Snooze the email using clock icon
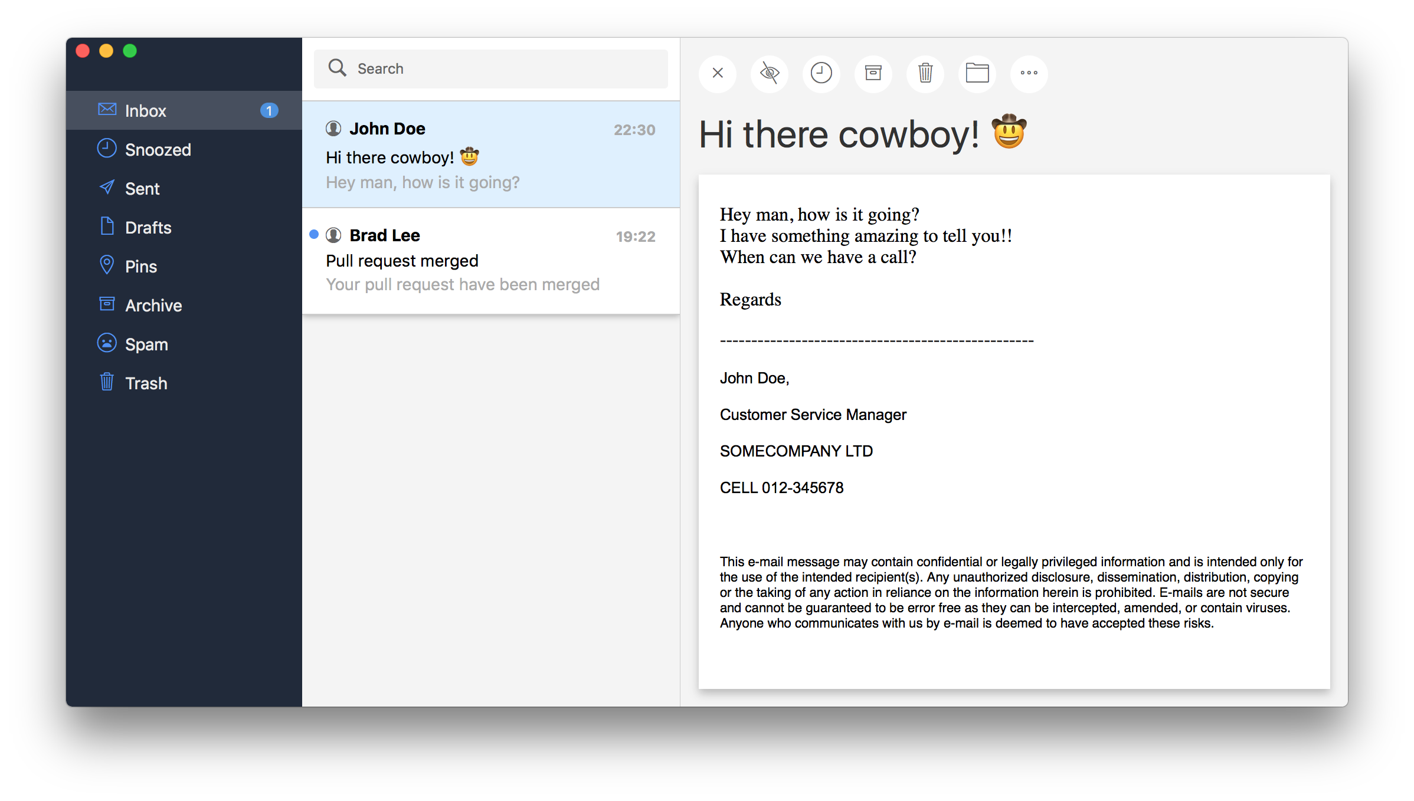Viewport: 1414px width, 801px height. [x=821, y=73]
